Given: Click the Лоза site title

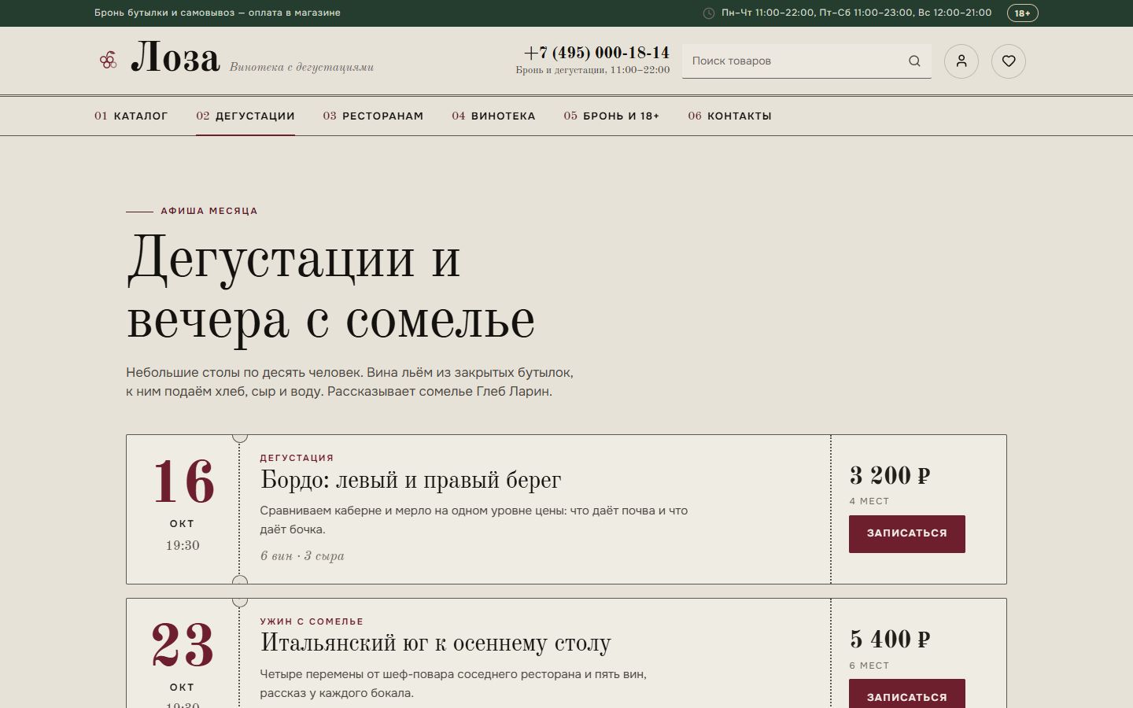Looking at the screenshot, I should click(175, 58).
